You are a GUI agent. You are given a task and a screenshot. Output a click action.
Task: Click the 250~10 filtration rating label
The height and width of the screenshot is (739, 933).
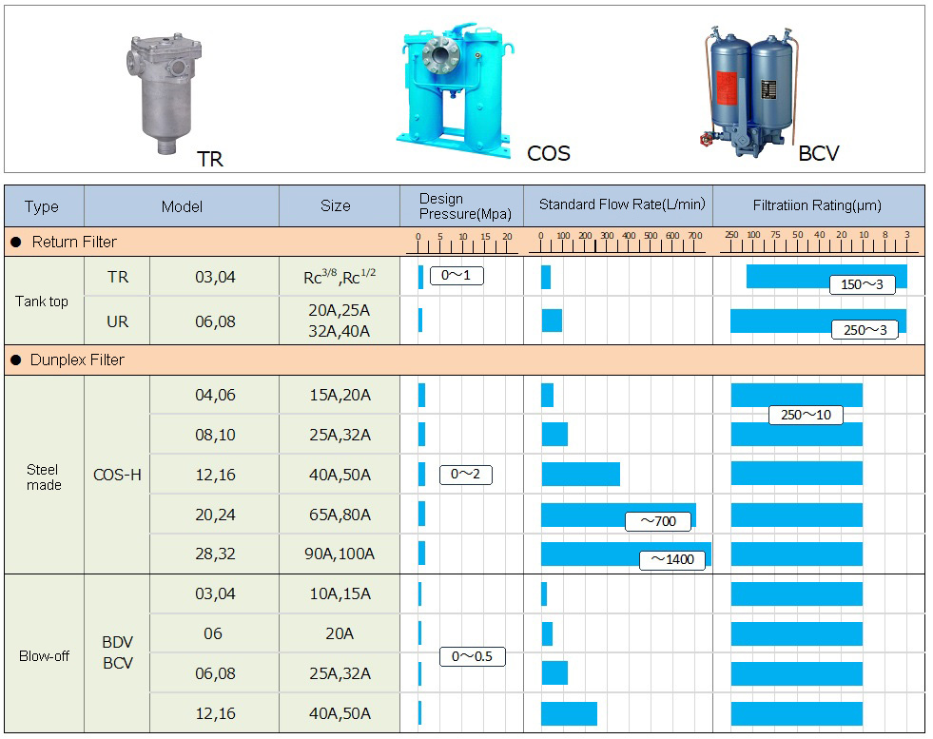click(805, 415)
